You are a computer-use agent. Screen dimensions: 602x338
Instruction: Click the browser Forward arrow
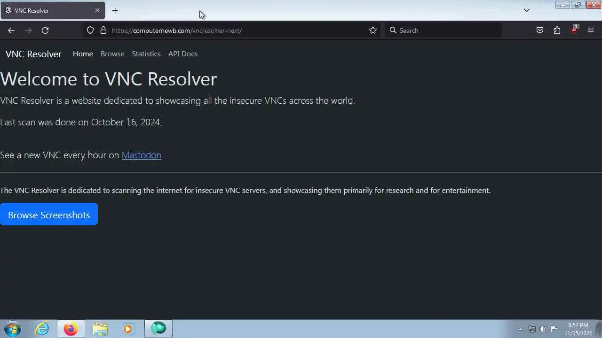point(28,31)
